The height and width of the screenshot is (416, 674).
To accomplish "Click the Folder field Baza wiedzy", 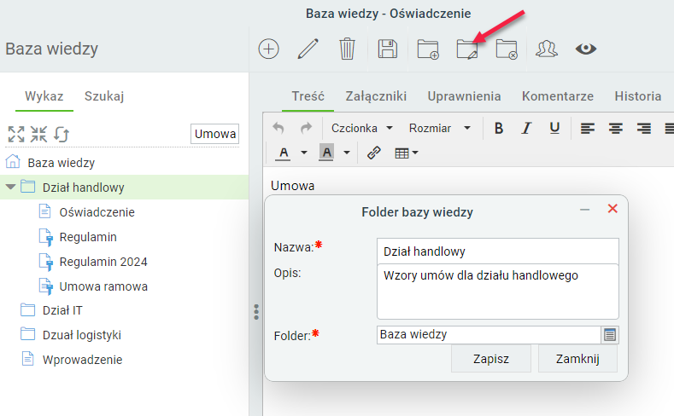I will click(489, 334).
